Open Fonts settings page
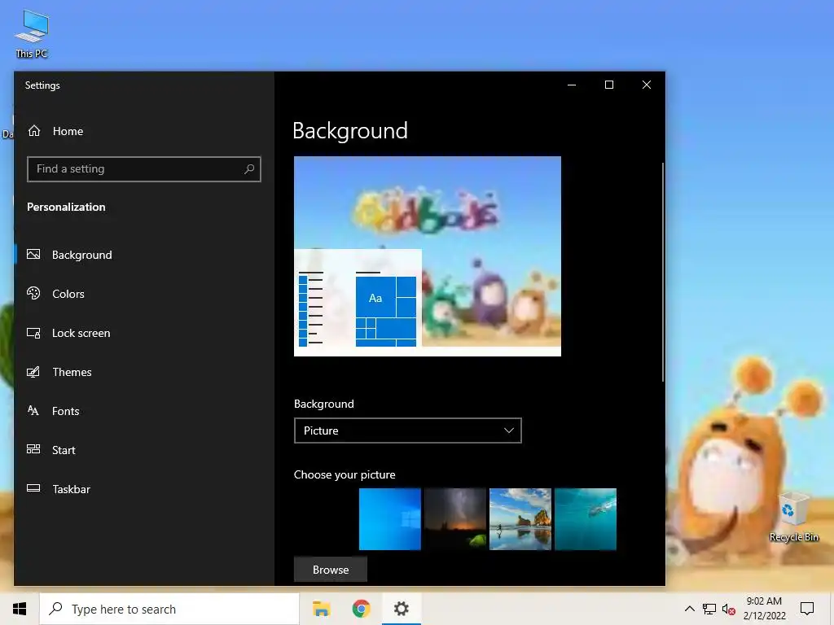This screenshot has height=625, width=834. 144,411
